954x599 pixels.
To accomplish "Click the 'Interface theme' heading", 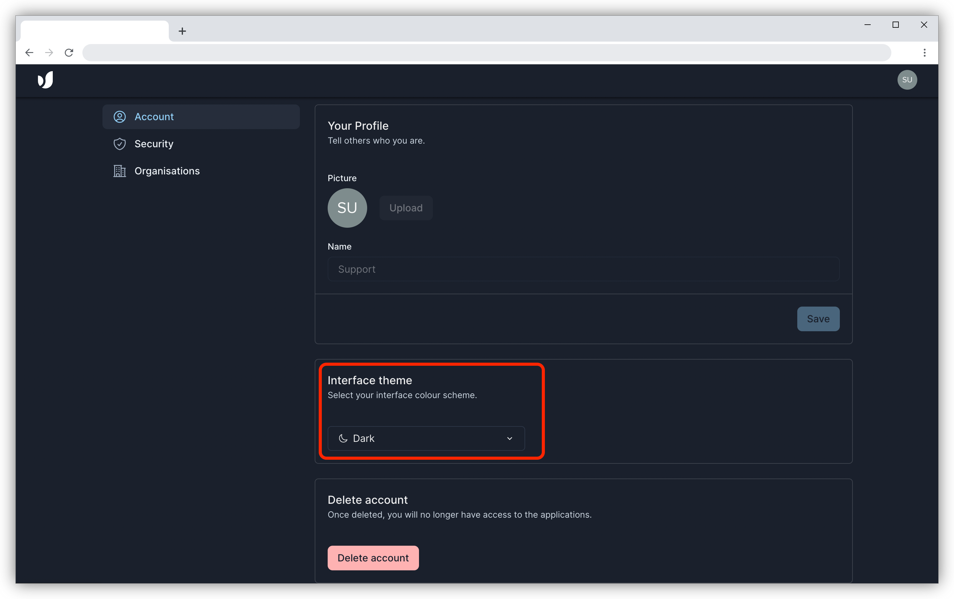I will point(370,380).
